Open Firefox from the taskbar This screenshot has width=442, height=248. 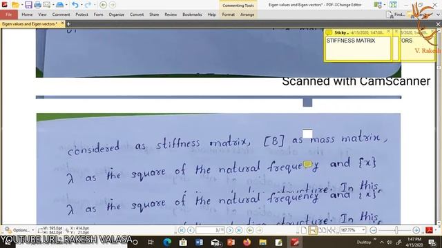247,242
